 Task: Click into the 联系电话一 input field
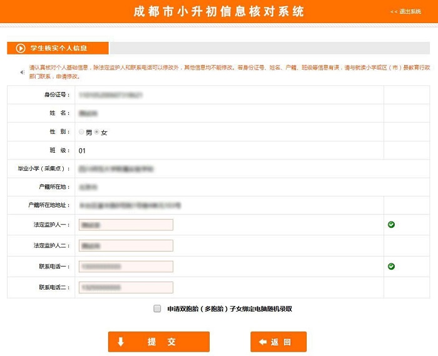(126, 267)
